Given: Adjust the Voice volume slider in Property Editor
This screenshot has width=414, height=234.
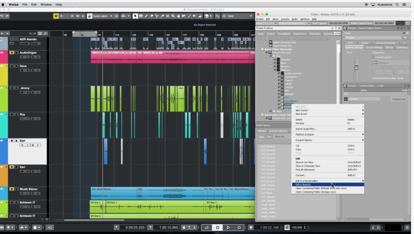Looking at the screenshot, I should (x=356, y=67).
